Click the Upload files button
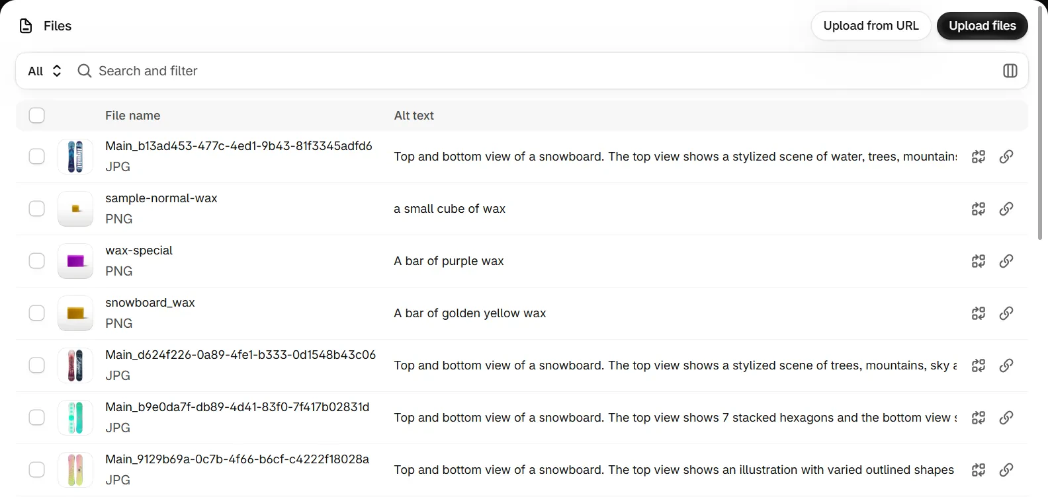1048x497 pixels. pos(982,26)
